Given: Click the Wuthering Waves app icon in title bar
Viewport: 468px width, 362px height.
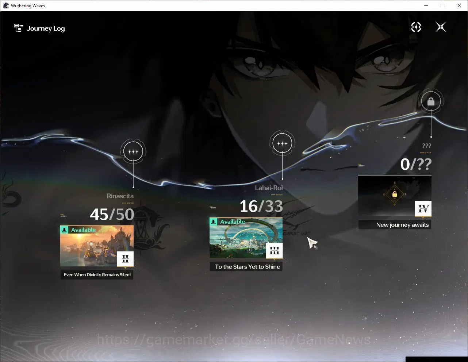Looking at the screenshot, I should (6, 5).
